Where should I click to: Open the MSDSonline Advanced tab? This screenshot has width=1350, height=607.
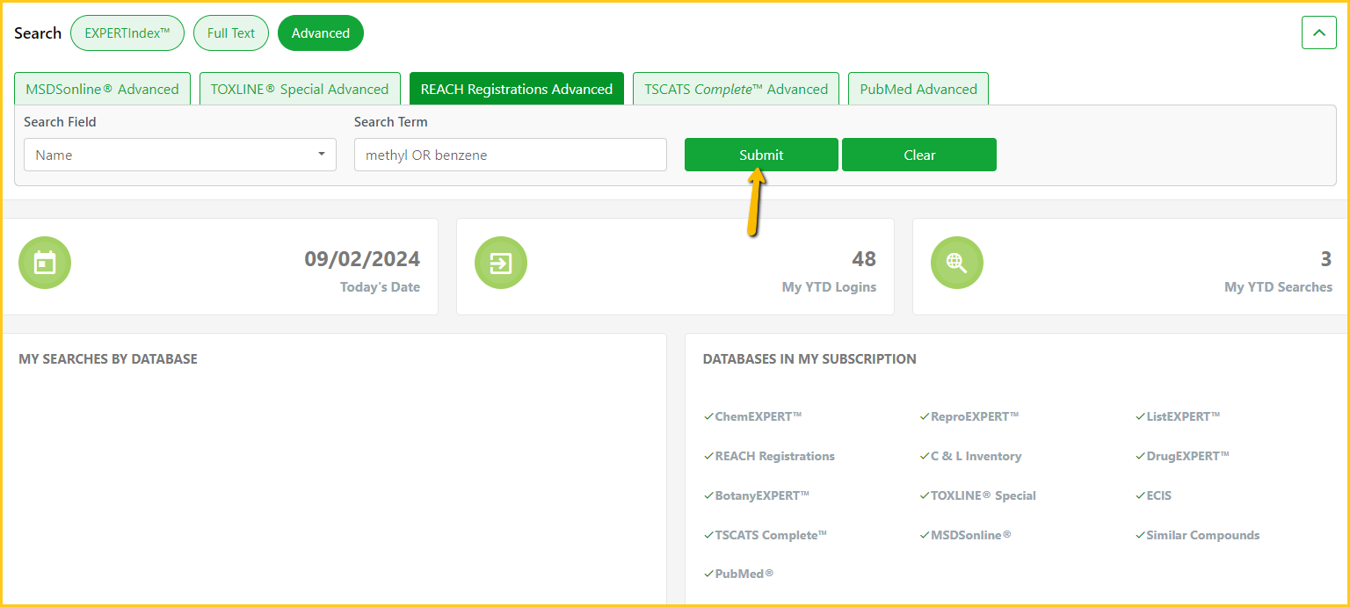point(102,89)
